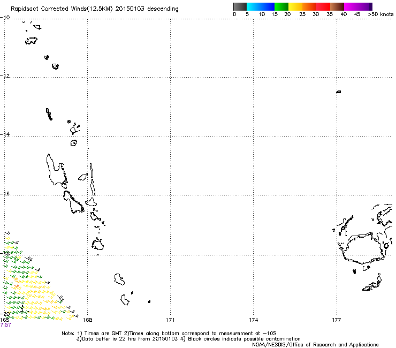Click the purple time label '7:57'
The image size is (396, 348).
click(5, 325)
